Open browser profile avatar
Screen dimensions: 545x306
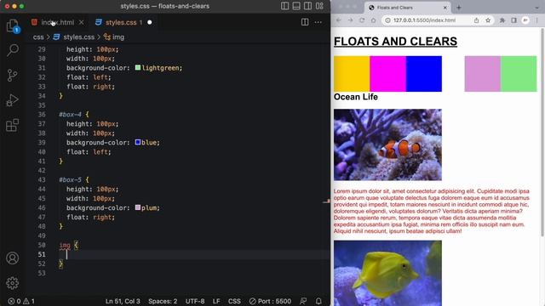(x=525, y=20)
